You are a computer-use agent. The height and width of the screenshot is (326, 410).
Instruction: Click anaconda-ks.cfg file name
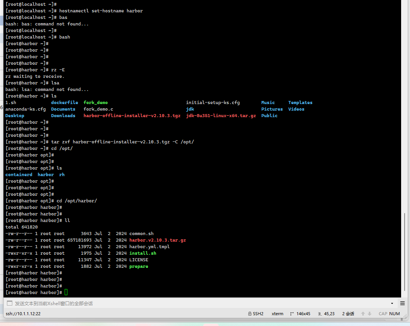tap(25, 109)
